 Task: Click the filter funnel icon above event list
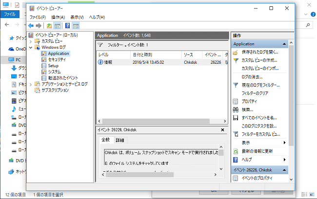point(100,45)
